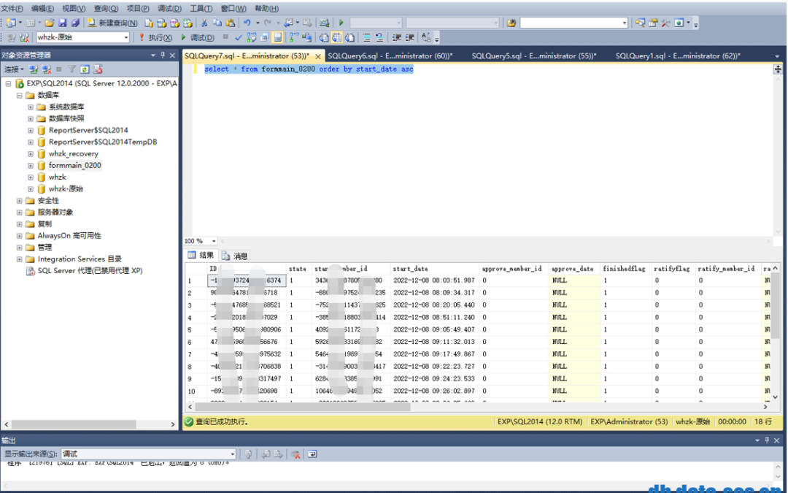Click the Display Estimated Execution Plan icon

[251, 37]
